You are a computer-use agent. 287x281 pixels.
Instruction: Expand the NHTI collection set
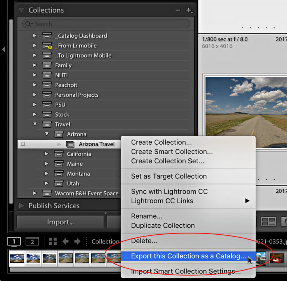(x=35, y=75)
